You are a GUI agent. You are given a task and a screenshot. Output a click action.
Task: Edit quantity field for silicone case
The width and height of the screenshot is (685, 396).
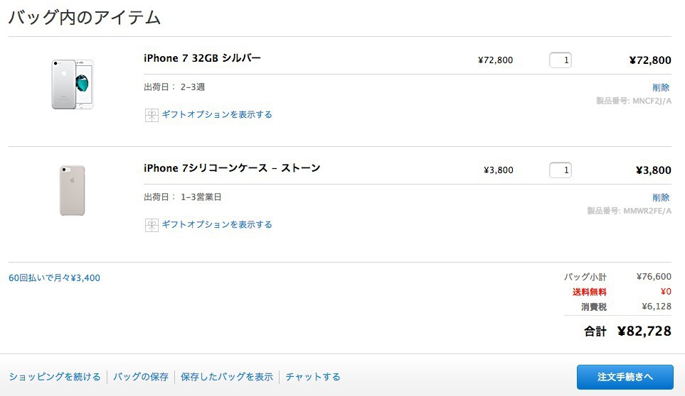pos(561,170)
